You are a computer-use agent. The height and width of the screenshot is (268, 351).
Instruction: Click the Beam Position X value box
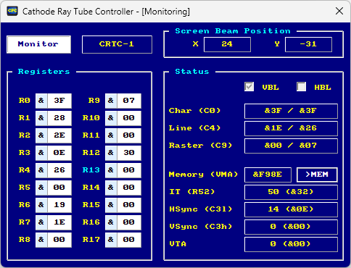tap(227, 44)
